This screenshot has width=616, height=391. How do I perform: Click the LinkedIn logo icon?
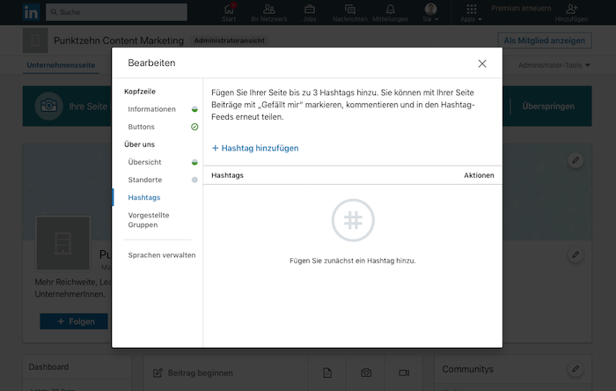coord(31,12)
